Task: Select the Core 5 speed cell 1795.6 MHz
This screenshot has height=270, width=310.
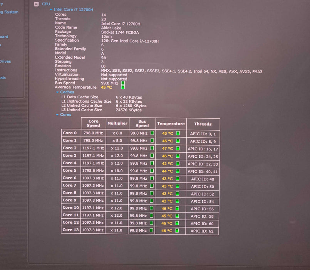Action: click(93, 171)
